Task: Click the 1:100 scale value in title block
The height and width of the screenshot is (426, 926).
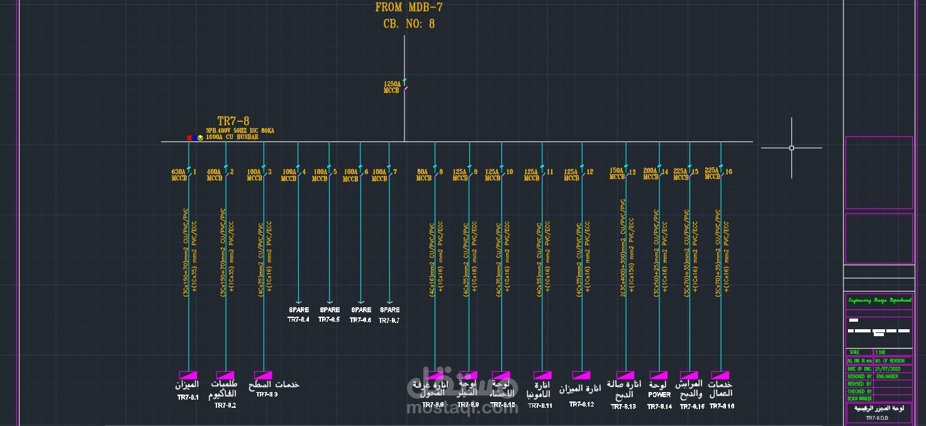Action: click(879, 352)
